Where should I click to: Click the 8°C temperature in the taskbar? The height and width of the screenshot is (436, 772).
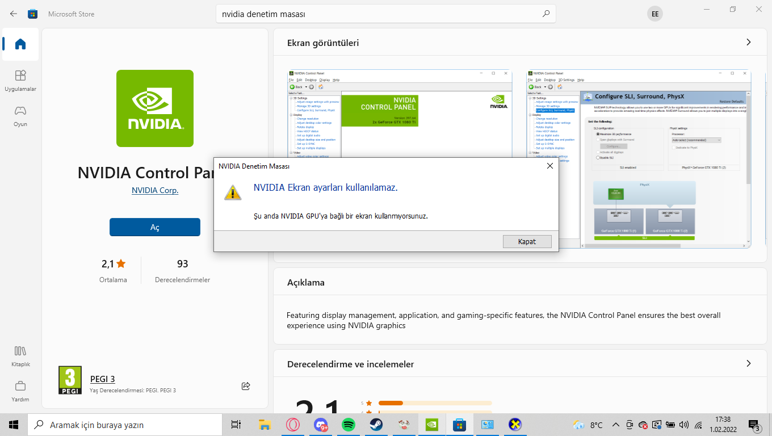(596, 425)
